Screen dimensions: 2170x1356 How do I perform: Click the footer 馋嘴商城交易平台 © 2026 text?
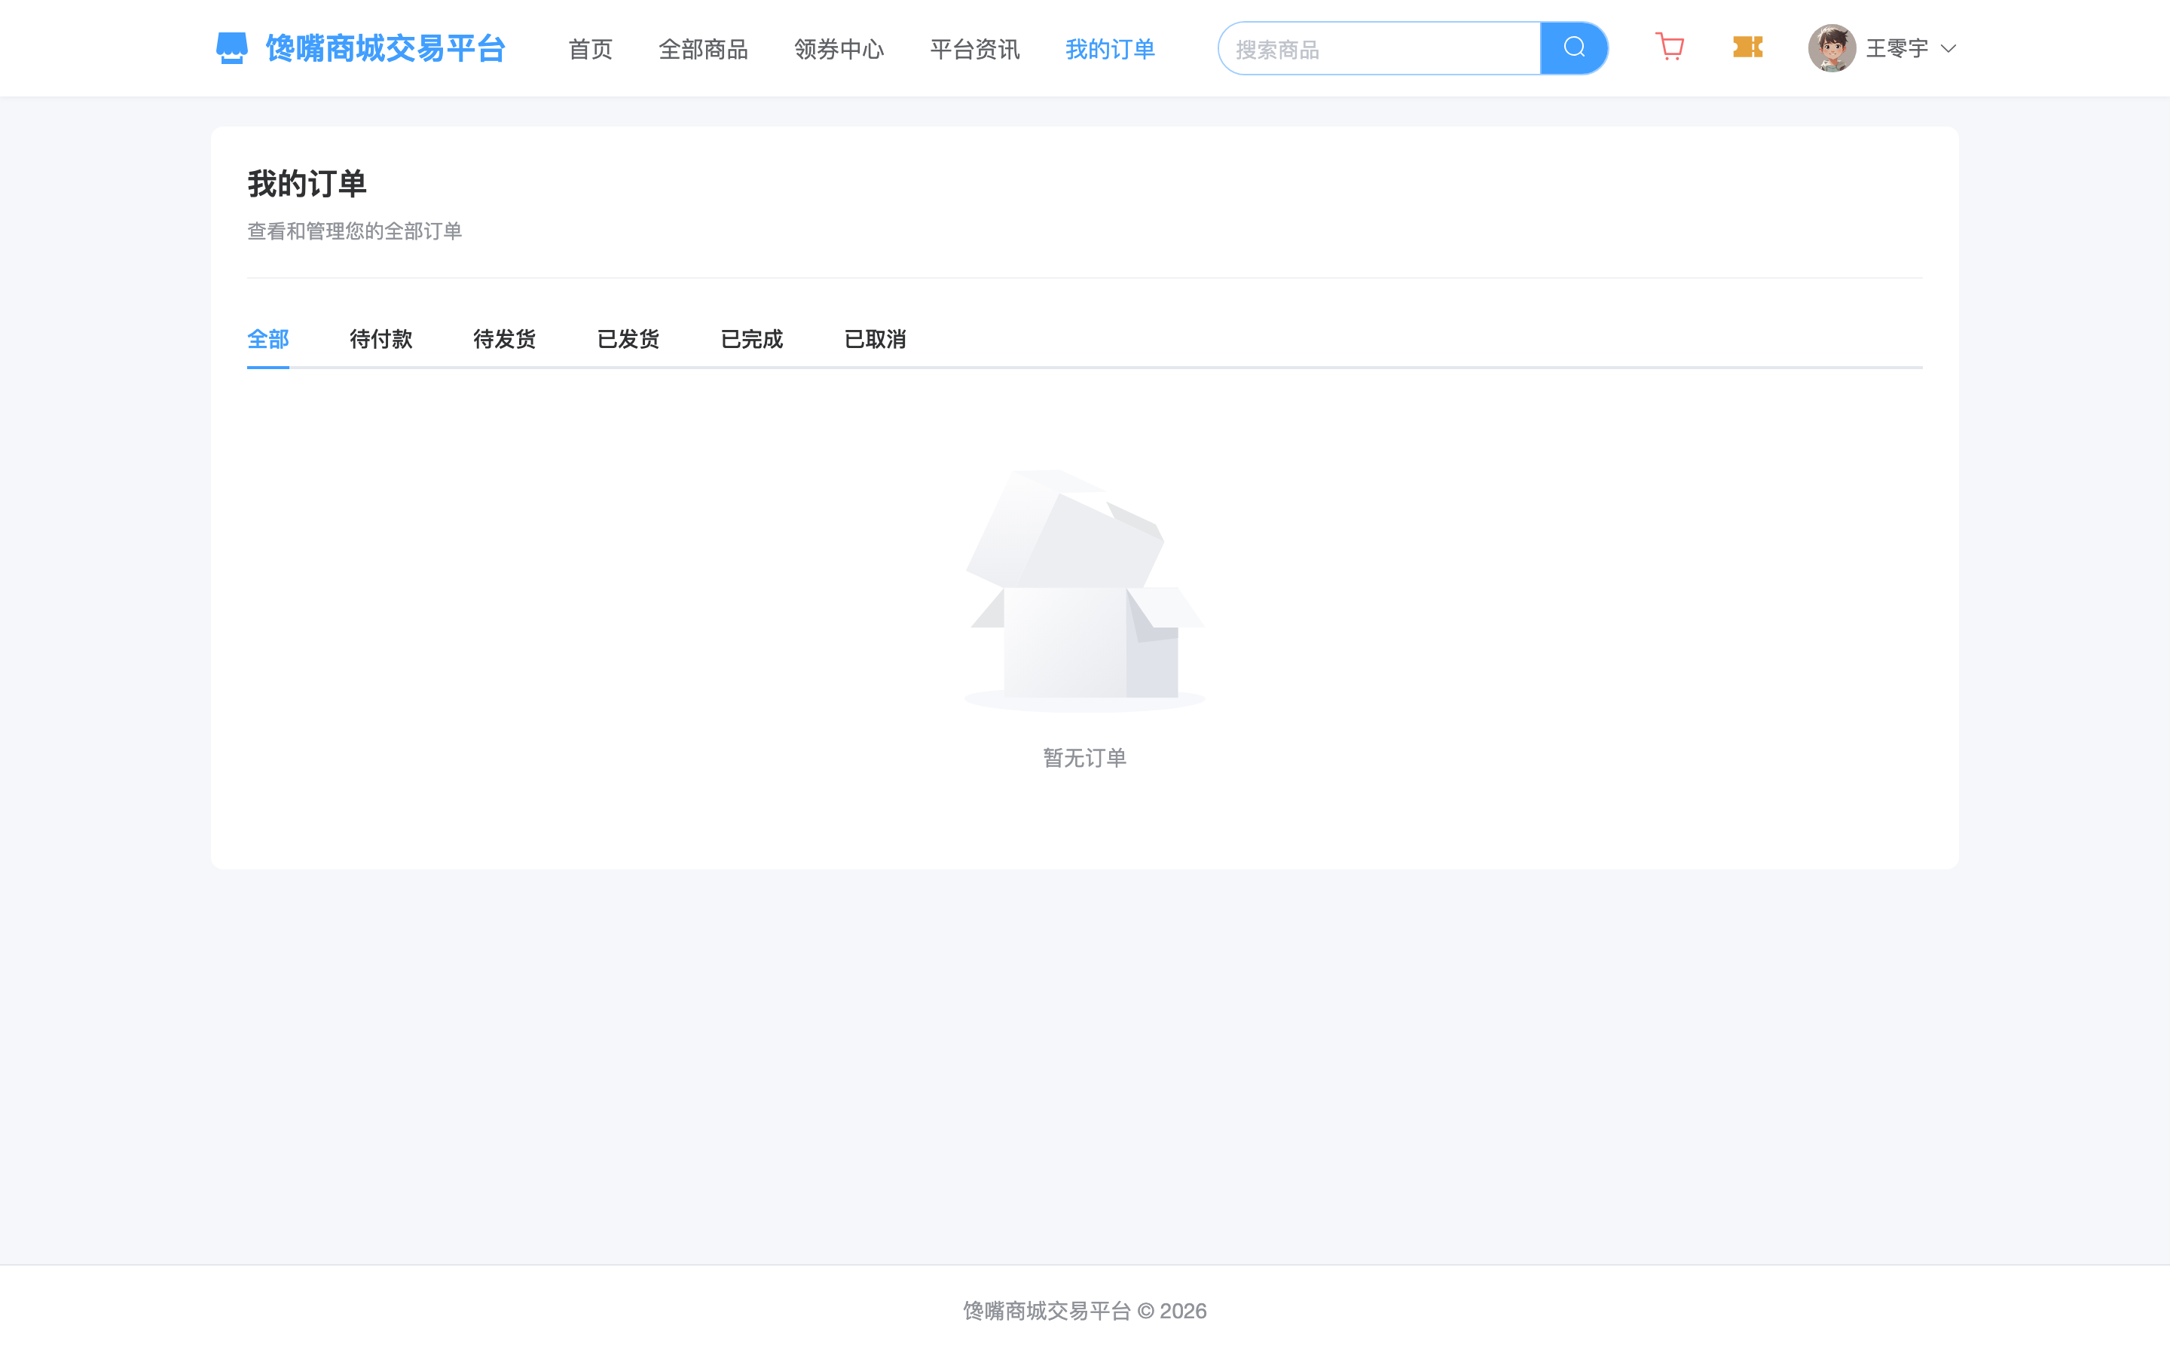click(x=1085, y=1311)
